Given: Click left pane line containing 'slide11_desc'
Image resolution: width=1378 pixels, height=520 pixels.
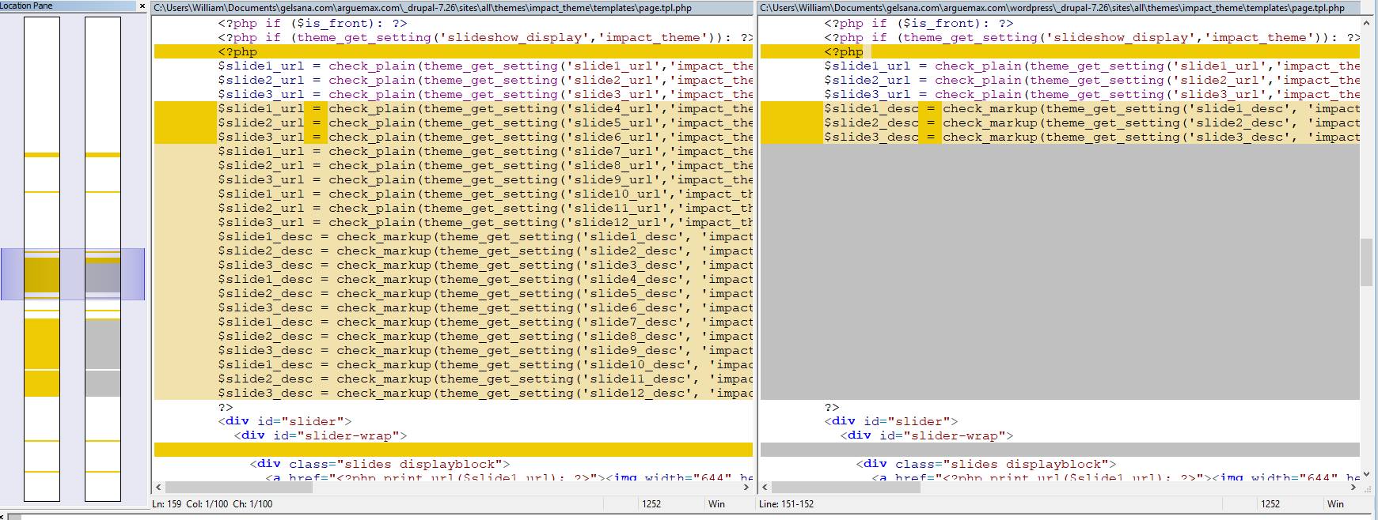Looking at the screenshot, I should point(454,379).
